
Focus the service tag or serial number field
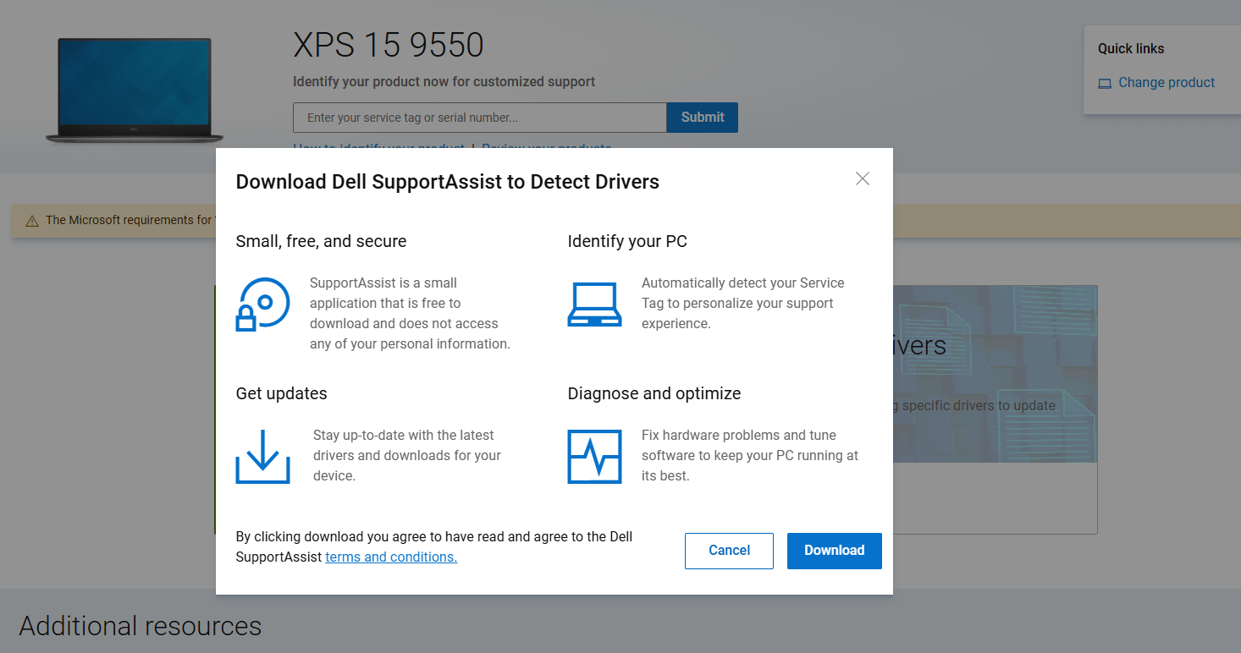[x=479, y=118]
